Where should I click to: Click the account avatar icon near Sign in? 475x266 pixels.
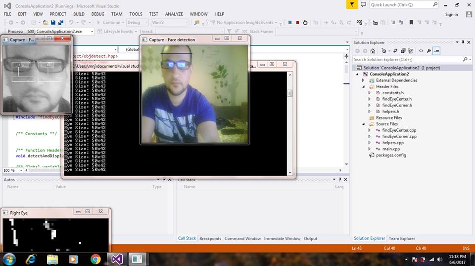click(469, 14)
